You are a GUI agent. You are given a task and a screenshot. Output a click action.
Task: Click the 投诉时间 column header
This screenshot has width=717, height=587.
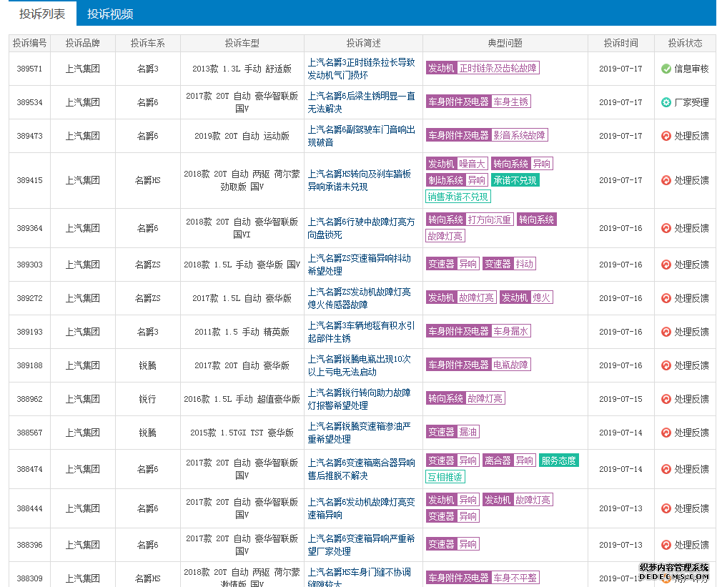621,43
